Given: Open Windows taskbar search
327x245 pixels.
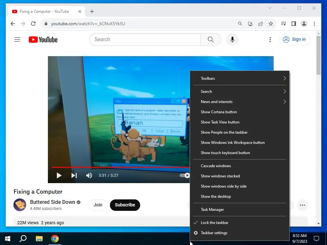Looking at the screenshot, I should (x=23, y=239).
